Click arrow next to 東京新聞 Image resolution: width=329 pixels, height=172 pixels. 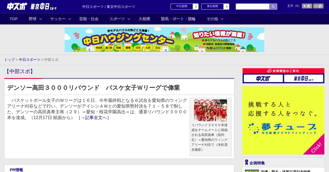click(x=226, y=7)
